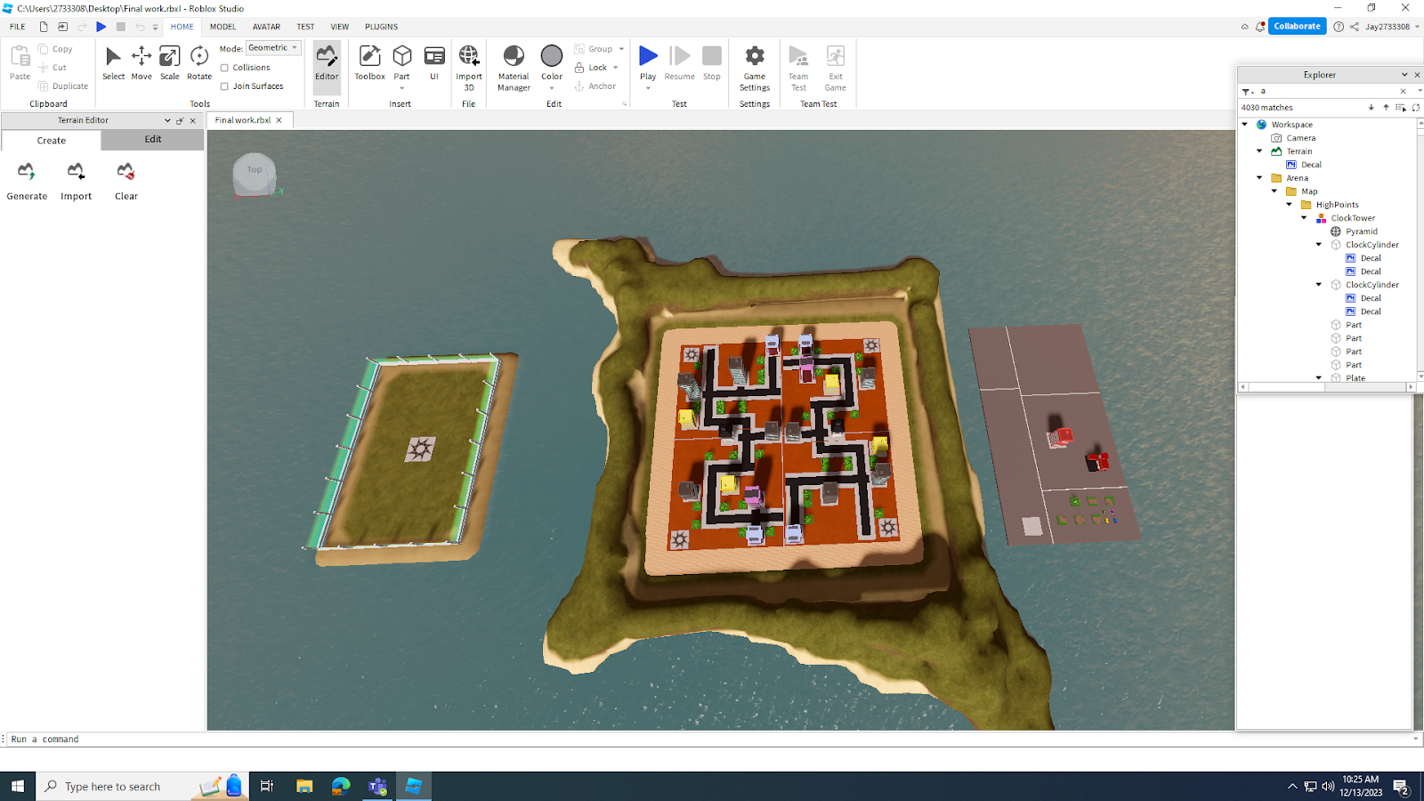Viewport: 1424px width, 801px height.
Task: Click the New file icon in quick access bar
Action: click(44, 27)
